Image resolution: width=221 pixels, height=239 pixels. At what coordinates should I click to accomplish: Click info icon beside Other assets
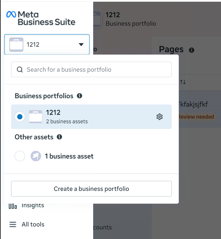pos(59,137)
